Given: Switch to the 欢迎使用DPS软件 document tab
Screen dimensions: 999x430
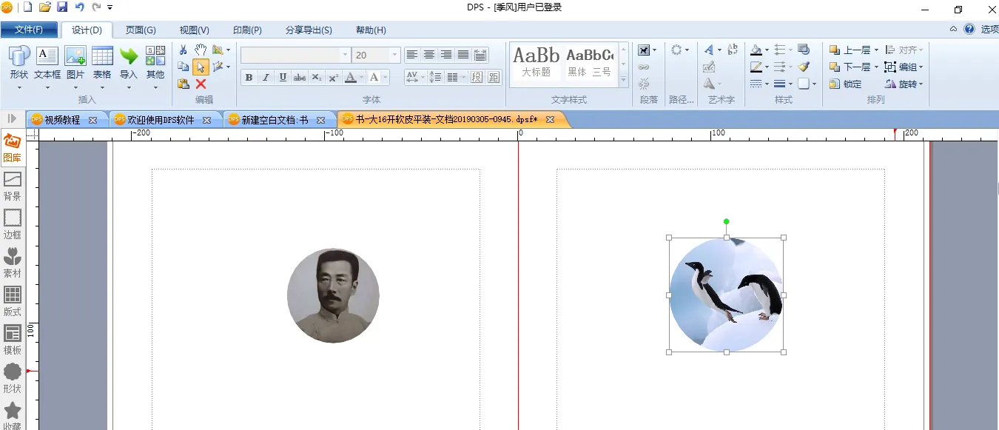Looking at the screenshot, I should pyautogui.click(x=161, y=120).
